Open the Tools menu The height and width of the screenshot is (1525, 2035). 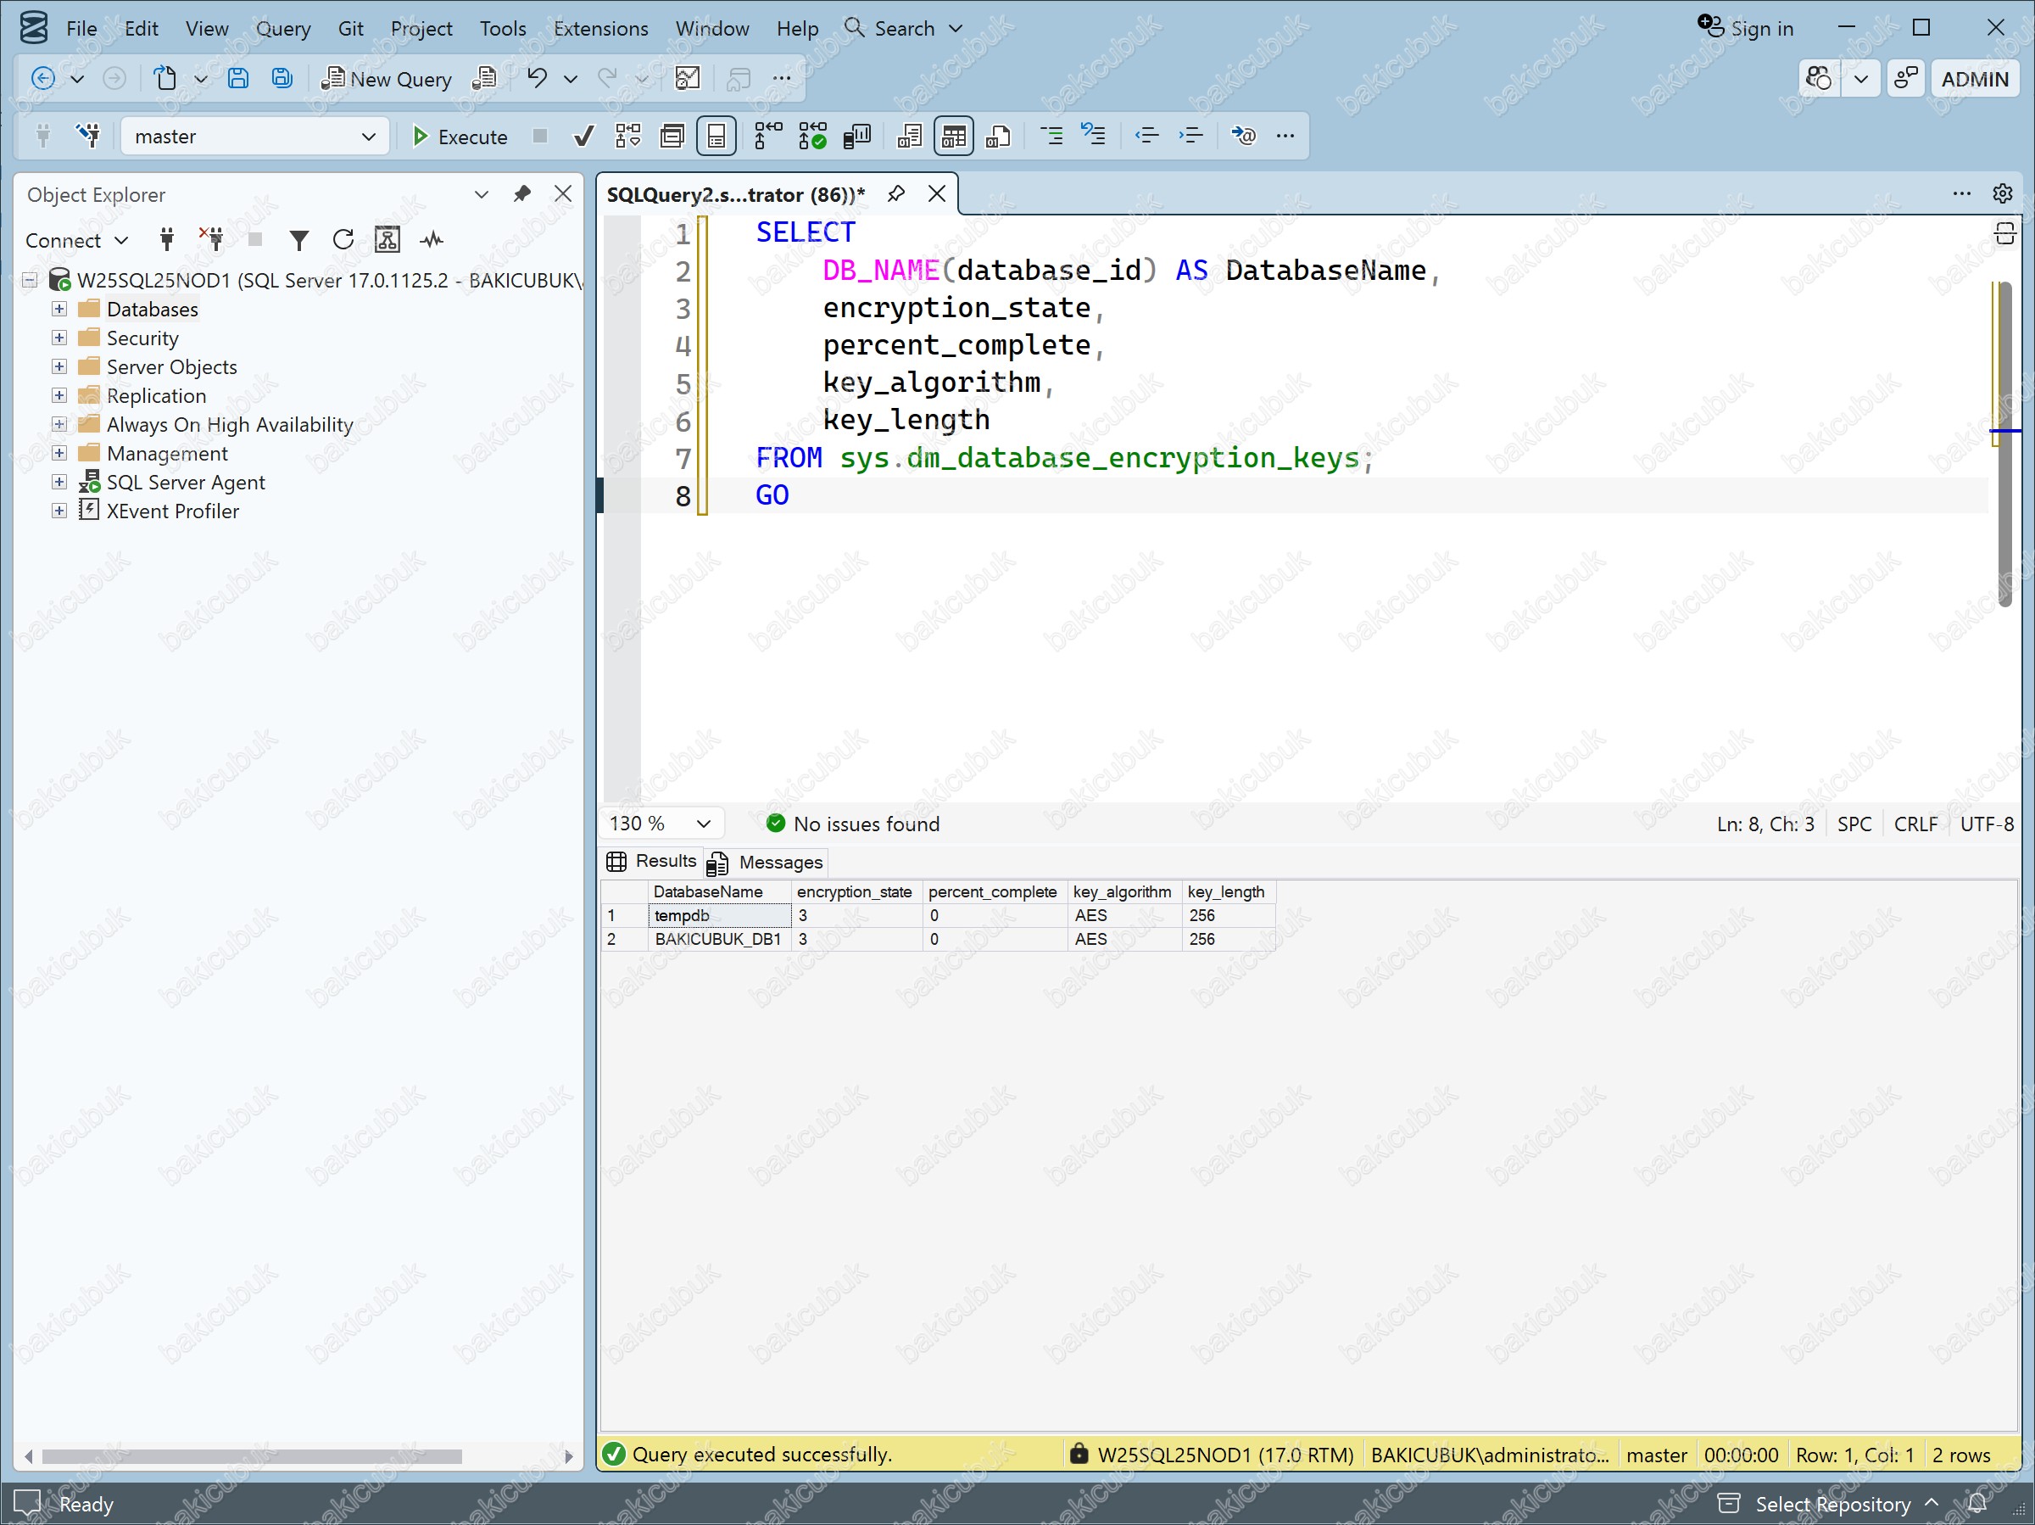(x=502, y=28)
